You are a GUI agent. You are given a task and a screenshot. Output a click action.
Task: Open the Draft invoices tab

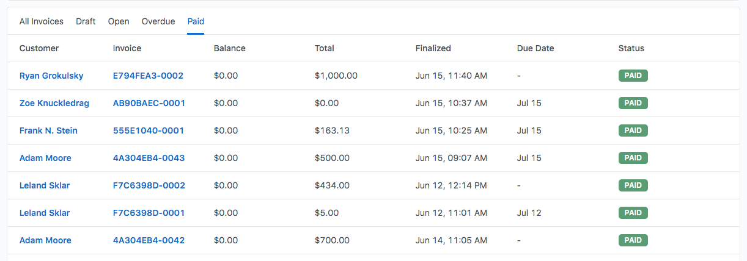(86, 21)
